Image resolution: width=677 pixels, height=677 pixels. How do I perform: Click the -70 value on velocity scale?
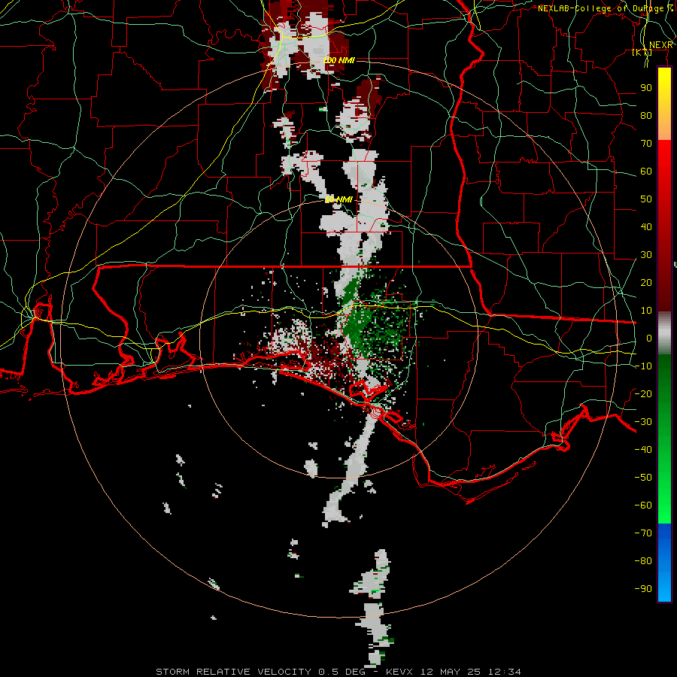[643, 533]
